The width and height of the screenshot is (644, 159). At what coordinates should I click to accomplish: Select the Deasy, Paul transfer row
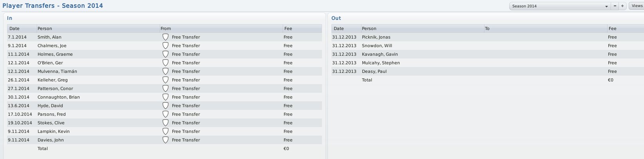click(x=488, y=71)
